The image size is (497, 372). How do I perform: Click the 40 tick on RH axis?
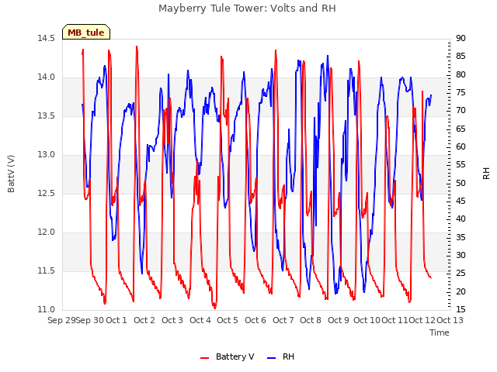[x=461, y=219]
